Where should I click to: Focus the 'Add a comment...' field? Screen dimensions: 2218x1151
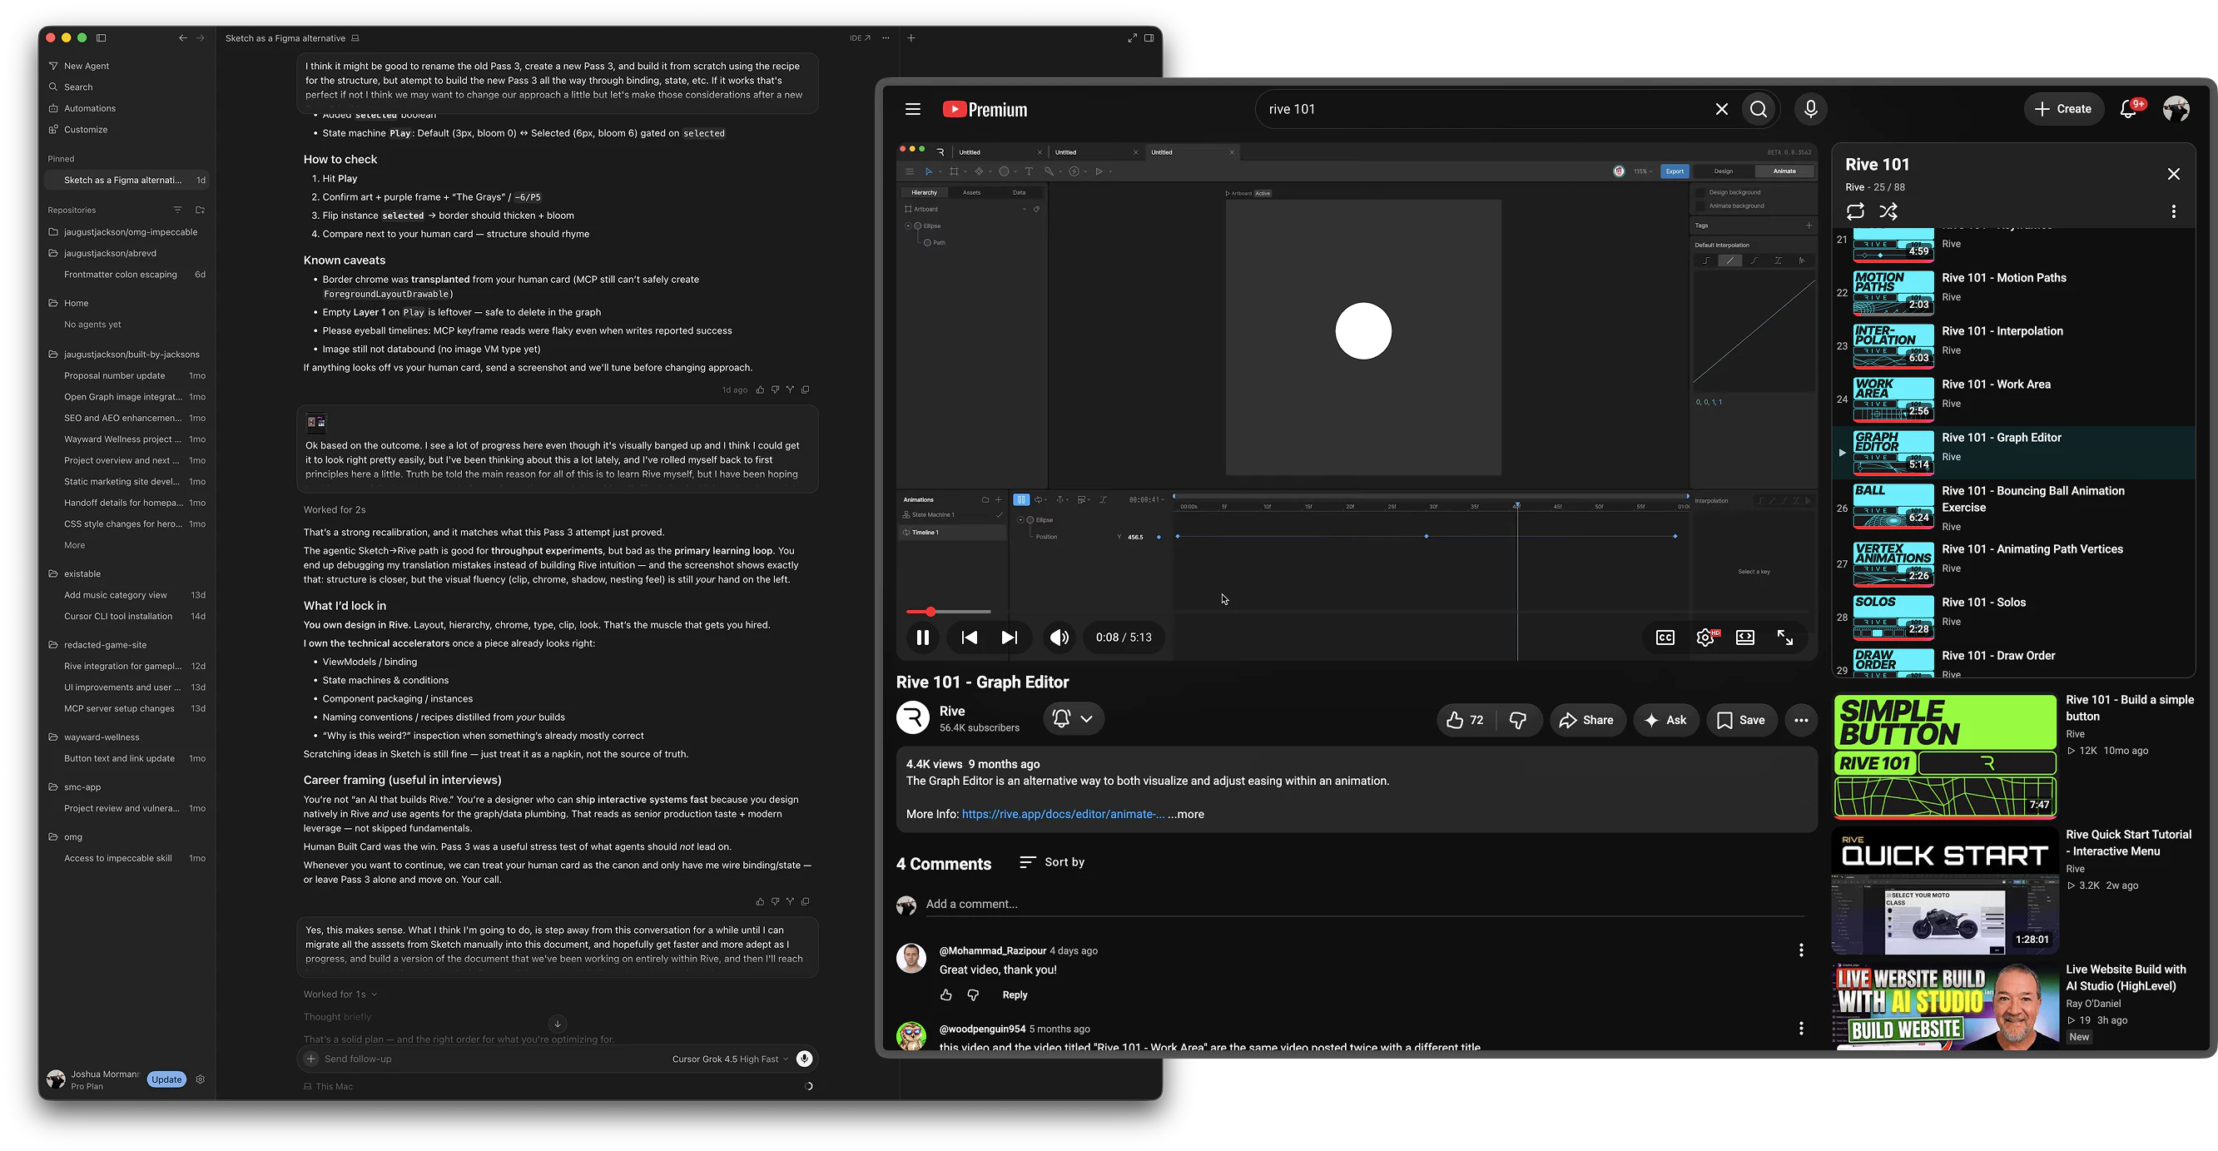1364,904
